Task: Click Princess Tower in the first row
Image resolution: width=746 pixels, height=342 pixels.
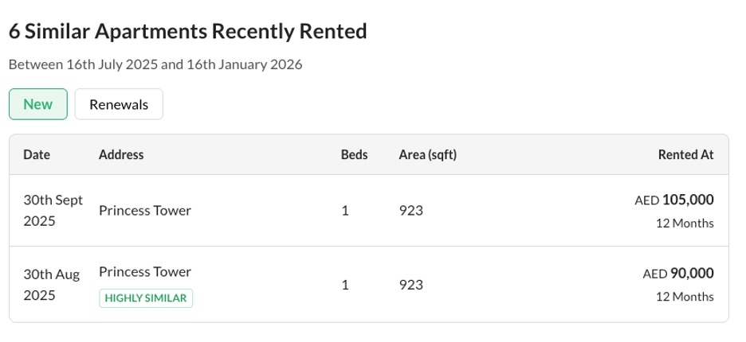Action: 145,211
